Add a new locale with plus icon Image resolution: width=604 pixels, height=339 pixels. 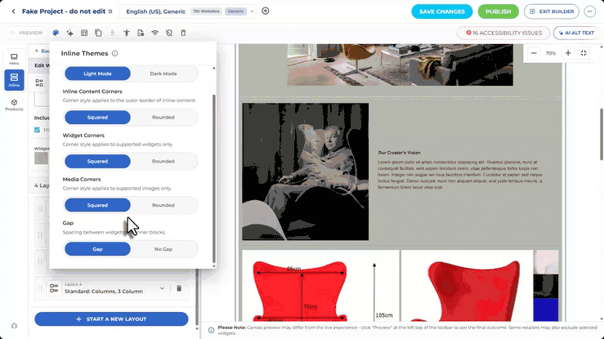(266, 11)
